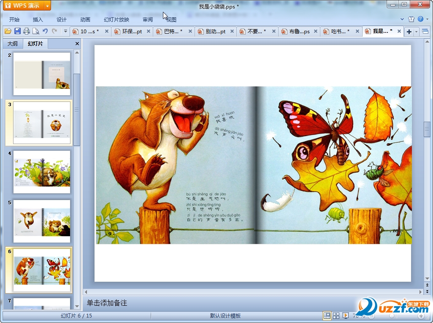Click the window arrange icon beside tab bar
Image resolution: width=433 pixels, height=323 pixels.
click(425, 32)
